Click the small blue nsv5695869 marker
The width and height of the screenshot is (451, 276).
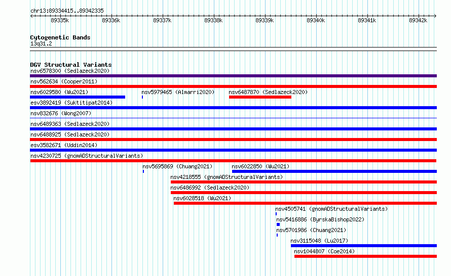pyautogui.click(x=143, y=171)
